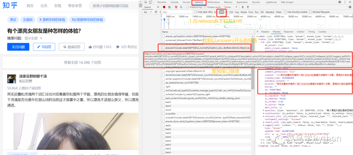This screenshot has height=155, width=353.
Task: Toggle the device toolbar icon
Action: 150,2
